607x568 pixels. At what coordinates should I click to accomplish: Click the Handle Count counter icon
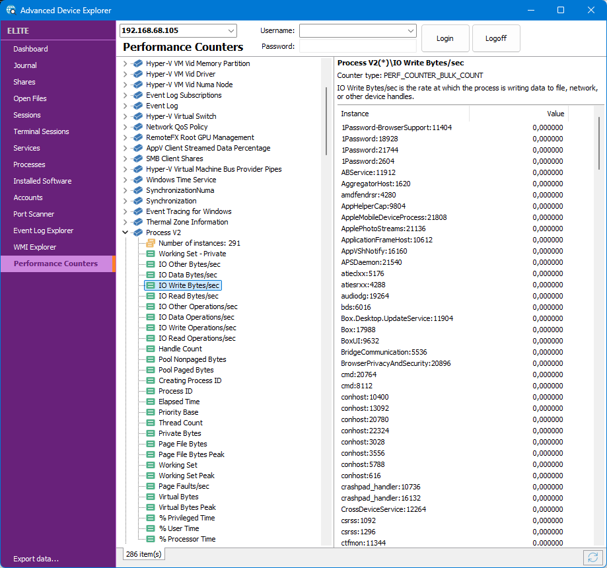point(151,349)
